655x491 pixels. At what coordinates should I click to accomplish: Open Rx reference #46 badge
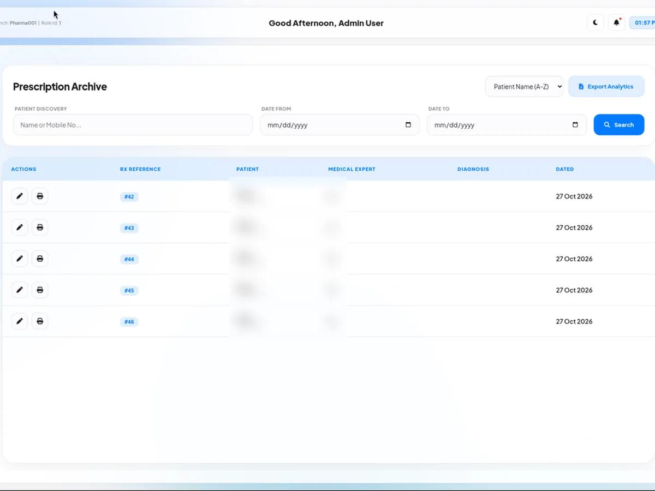click(129, 322)
